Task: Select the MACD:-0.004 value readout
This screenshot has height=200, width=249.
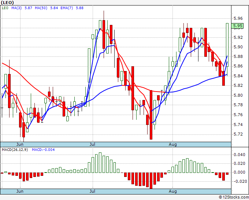Action: pos(43,150)
